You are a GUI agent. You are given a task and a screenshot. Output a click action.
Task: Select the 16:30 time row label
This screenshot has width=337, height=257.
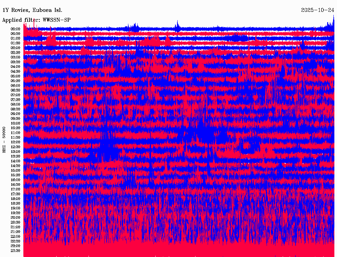click(15, 185)
